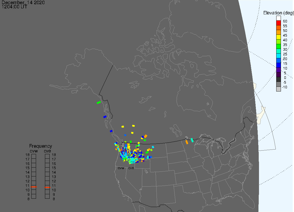Click the '60' elevation legend value
Image resolution: width=294 pixels, height=212 pixels.
285,21
